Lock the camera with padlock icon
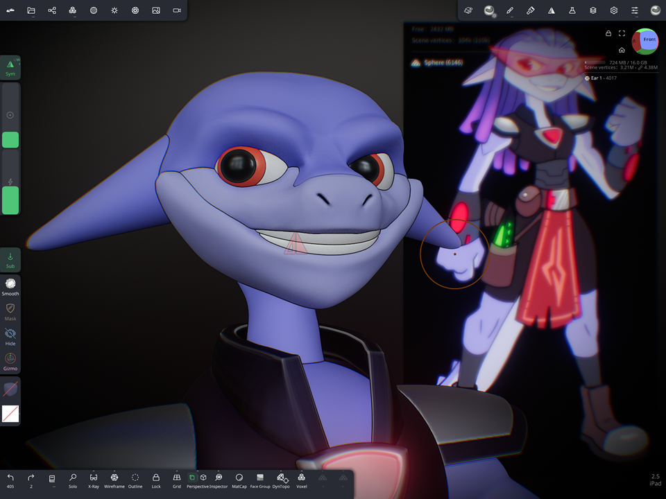Viewport: 666px width, 499px height. point(608,33)
